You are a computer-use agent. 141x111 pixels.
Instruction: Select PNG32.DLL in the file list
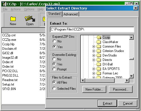pyautogui.click(x=10, y=75)
